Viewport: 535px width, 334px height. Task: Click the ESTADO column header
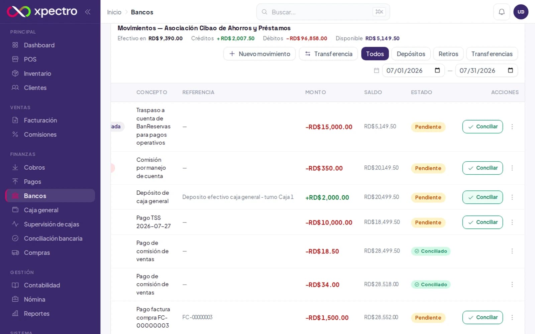[x=421, y=92]
